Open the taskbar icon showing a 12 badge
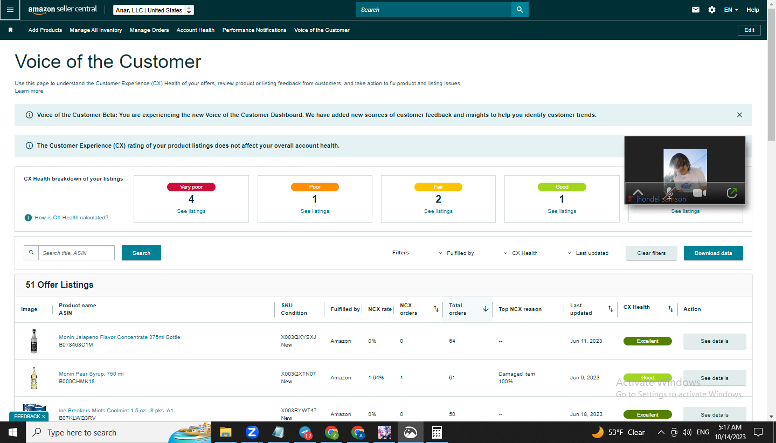 pyautogui.click(x=305, y=432)
